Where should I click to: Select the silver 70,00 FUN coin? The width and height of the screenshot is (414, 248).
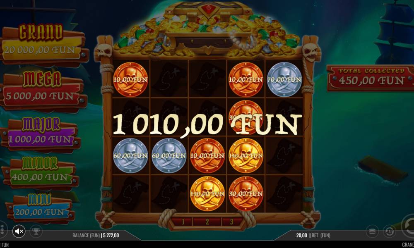[284, 80]
